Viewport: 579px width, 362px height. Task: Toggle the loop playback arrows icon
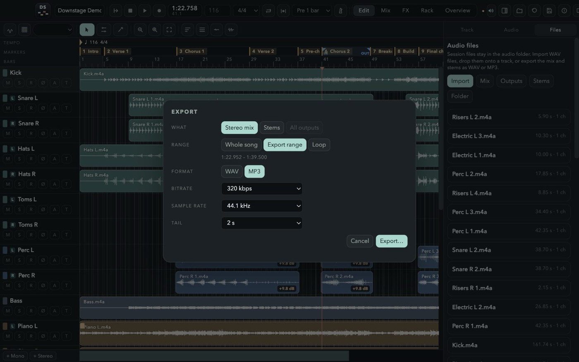point(268,11)
